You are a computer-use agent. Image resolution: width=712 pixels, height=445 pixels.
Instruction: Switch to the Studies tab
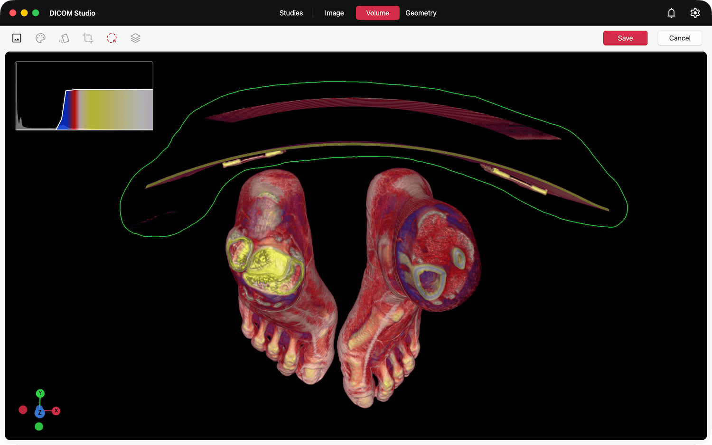click(291, 13)
